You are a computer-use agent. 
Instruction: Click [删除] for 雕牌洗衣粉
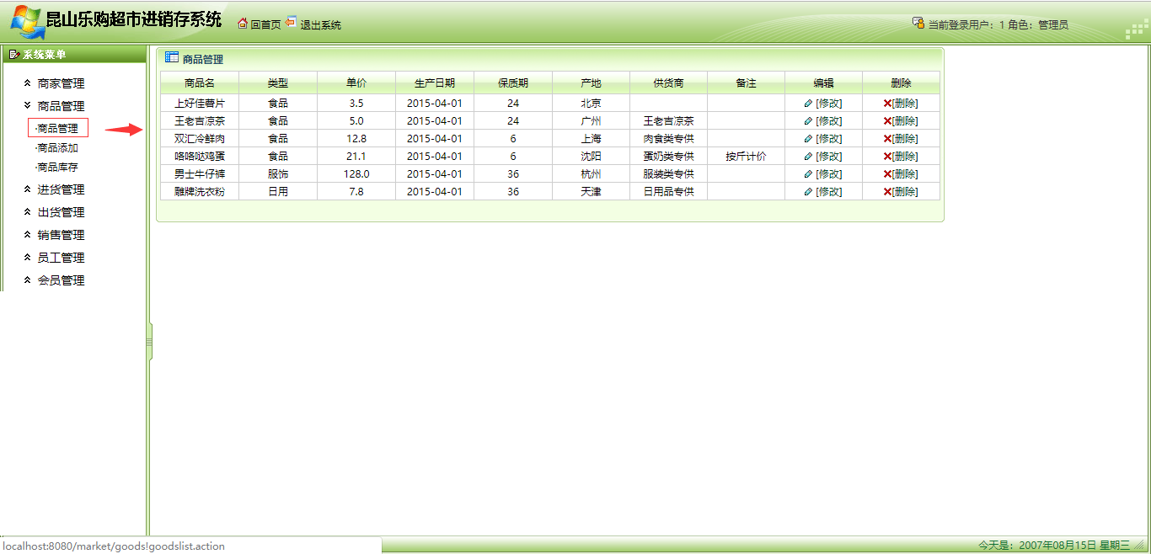pos(906,191)
